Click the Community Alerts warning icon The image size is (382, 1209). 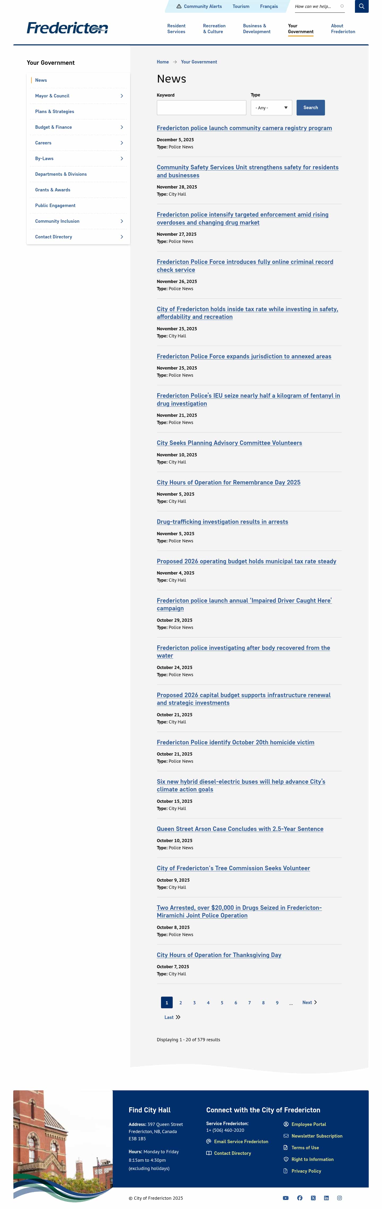pyautogui.click(x=179, y=7)
